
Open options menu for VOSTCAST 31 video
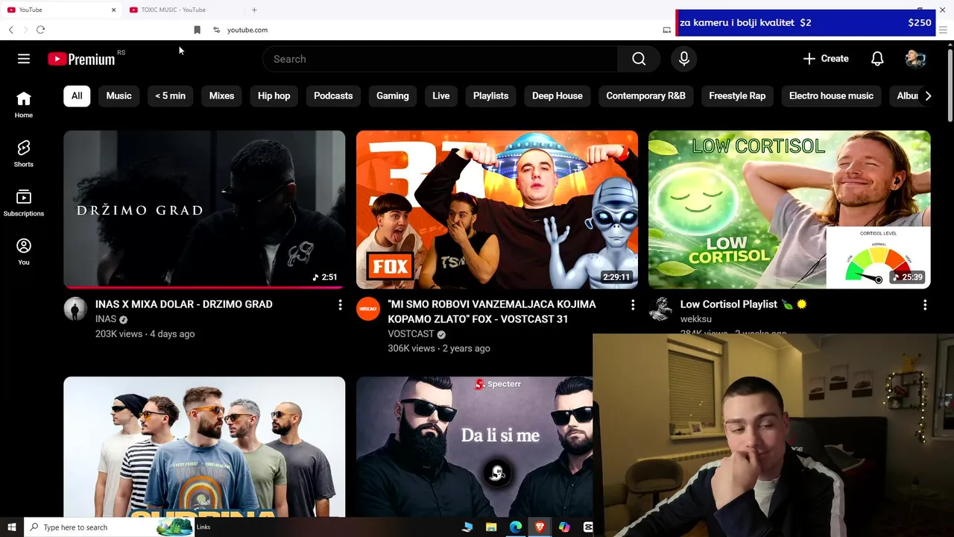pyautogui.click(x=633, y=305)
